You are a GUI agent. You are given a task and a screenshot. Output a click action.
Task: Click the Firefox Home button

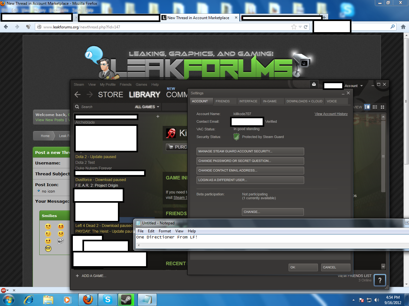[x=403, y=27]
